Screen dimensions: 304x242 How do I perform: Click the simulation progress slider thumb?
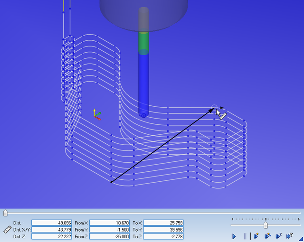click(x=5, y=213)
